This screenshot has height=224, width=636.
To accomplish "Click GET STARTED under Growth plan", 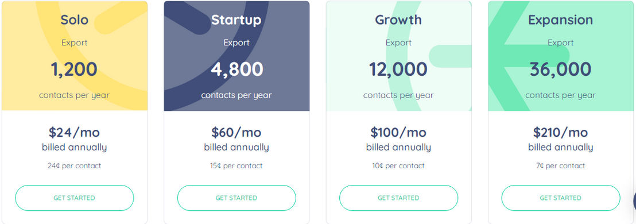I will (x=399, y=198).
